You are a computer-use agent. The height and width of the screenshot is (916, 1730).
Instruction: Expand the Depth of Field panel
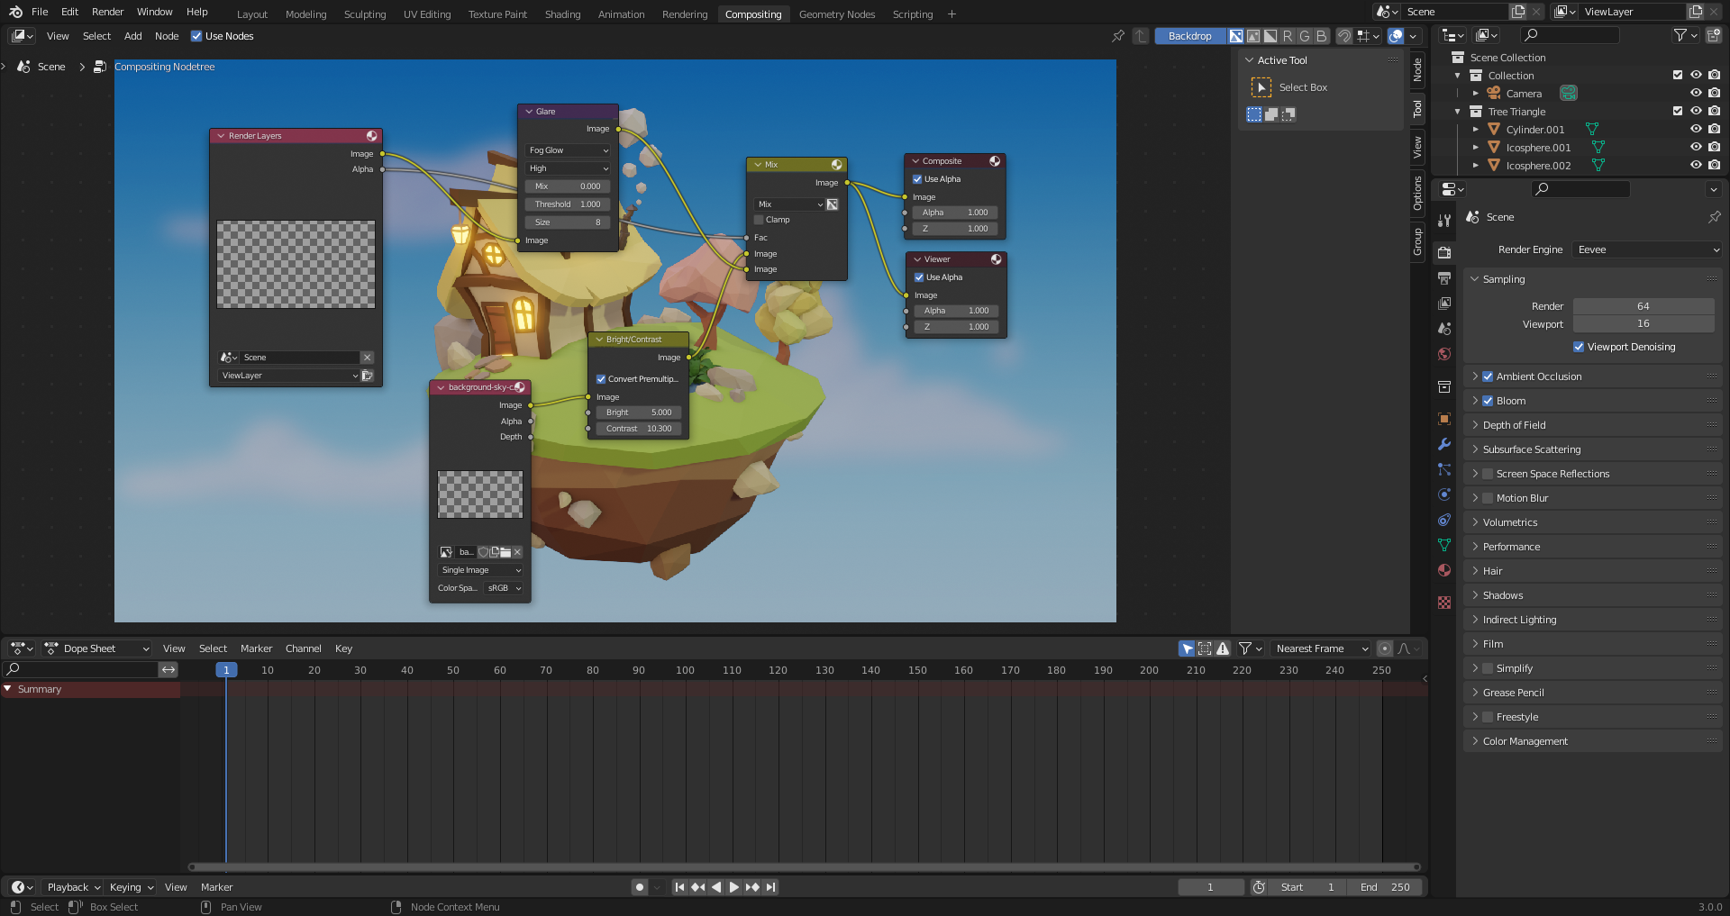(x=1592, y=425)
